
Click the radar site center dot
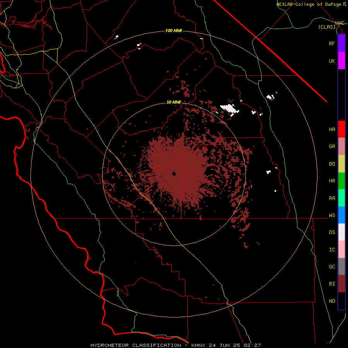[x=174, y=174]
